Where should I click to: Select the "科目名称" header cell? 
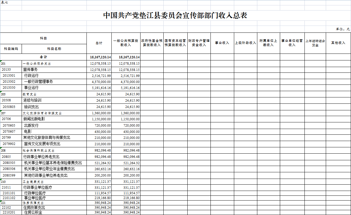[x=54, y=49]
